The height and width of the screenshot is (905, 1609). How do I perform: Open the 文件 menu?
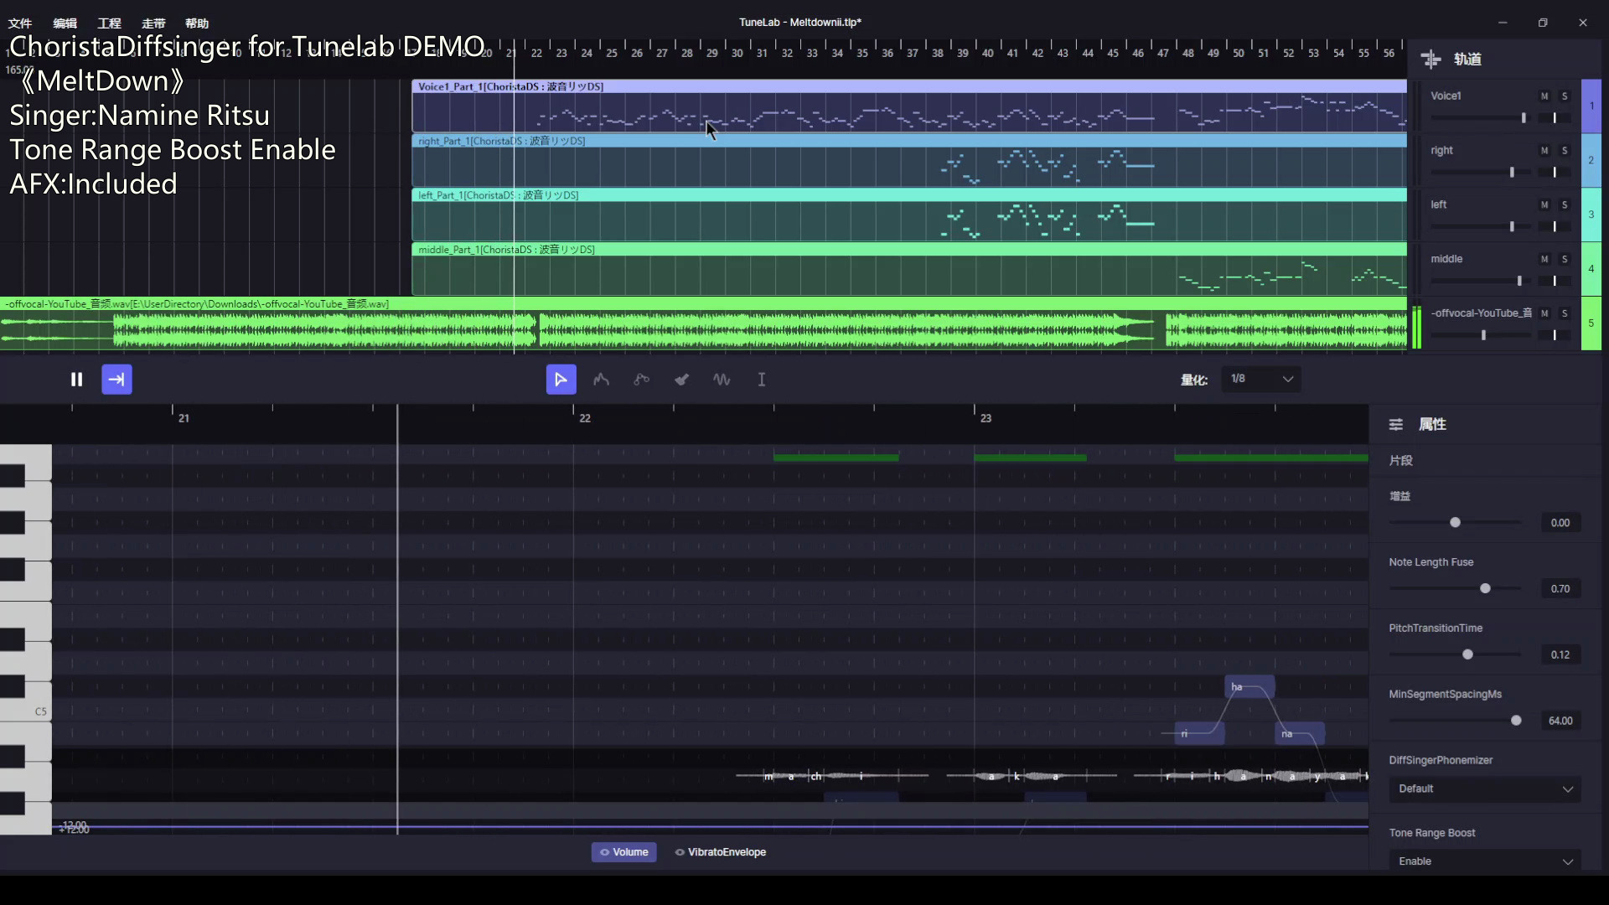[x=20, y=23]
